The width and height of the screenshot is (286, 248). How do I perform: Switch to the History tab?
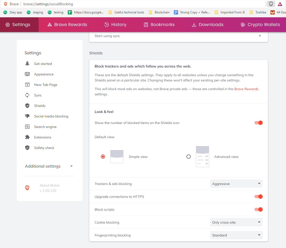coord(115,25)
